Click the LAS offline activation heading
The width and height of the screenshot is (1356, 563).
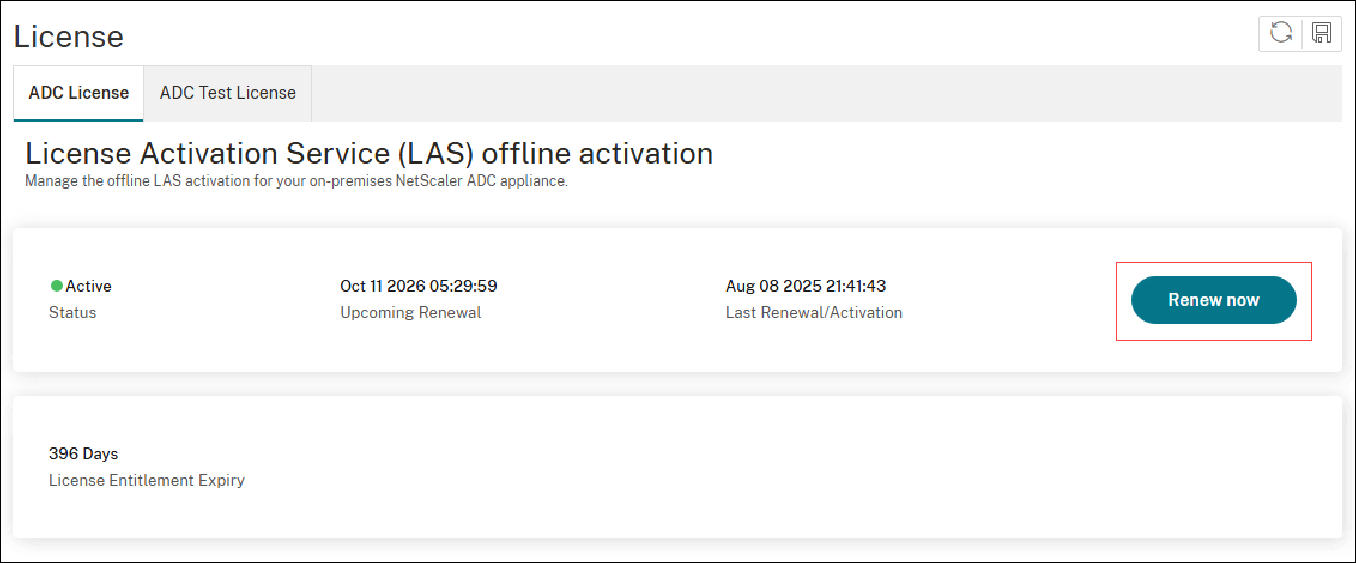coord(369,153)
